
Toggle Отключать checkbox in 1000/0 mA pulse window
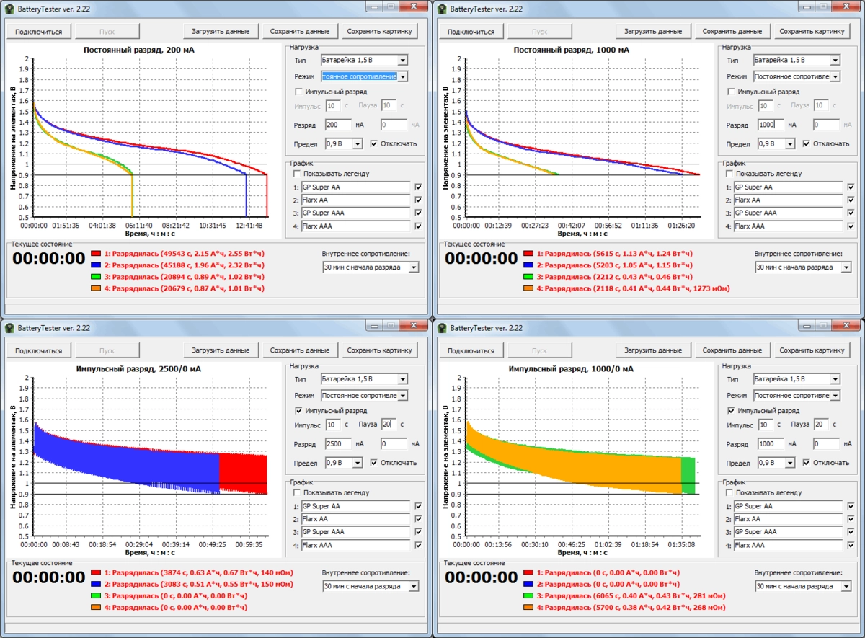point(807,463)
